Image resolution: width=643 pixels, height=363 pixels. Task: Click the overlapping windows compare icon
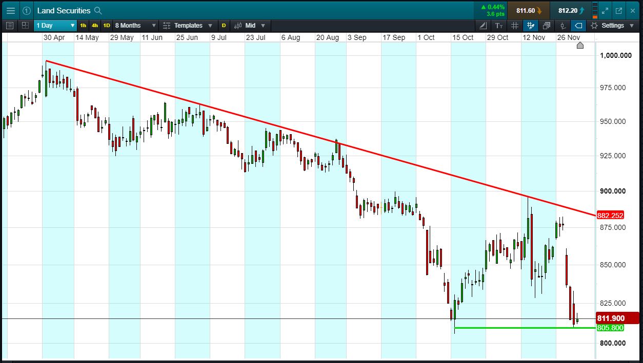tap(547, 25)
